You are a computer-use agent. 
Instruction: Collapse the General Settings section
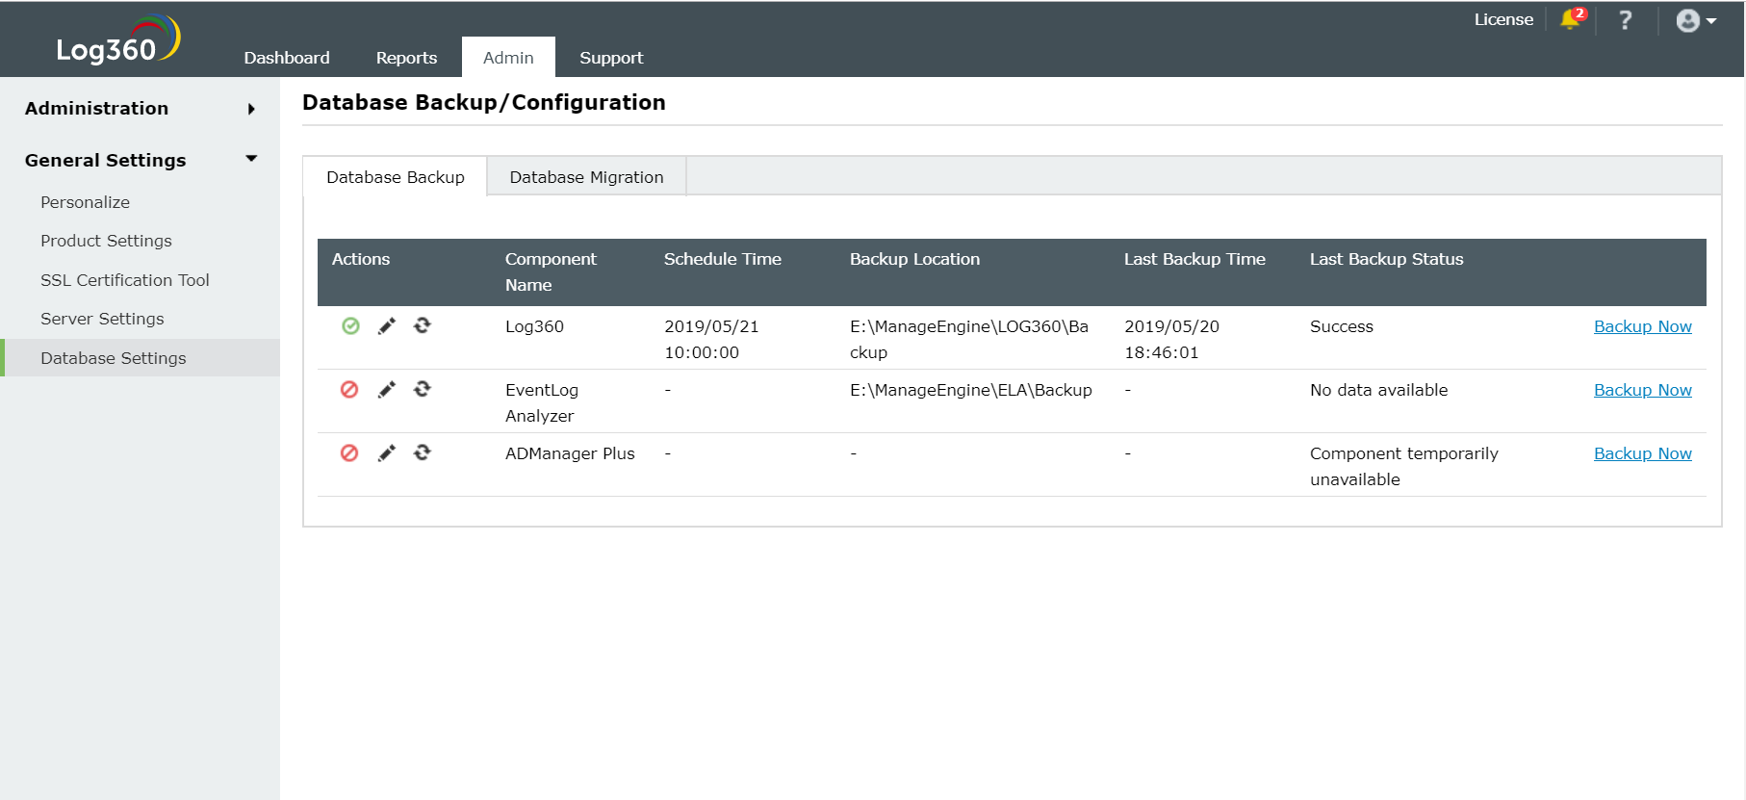pos(251,159)
